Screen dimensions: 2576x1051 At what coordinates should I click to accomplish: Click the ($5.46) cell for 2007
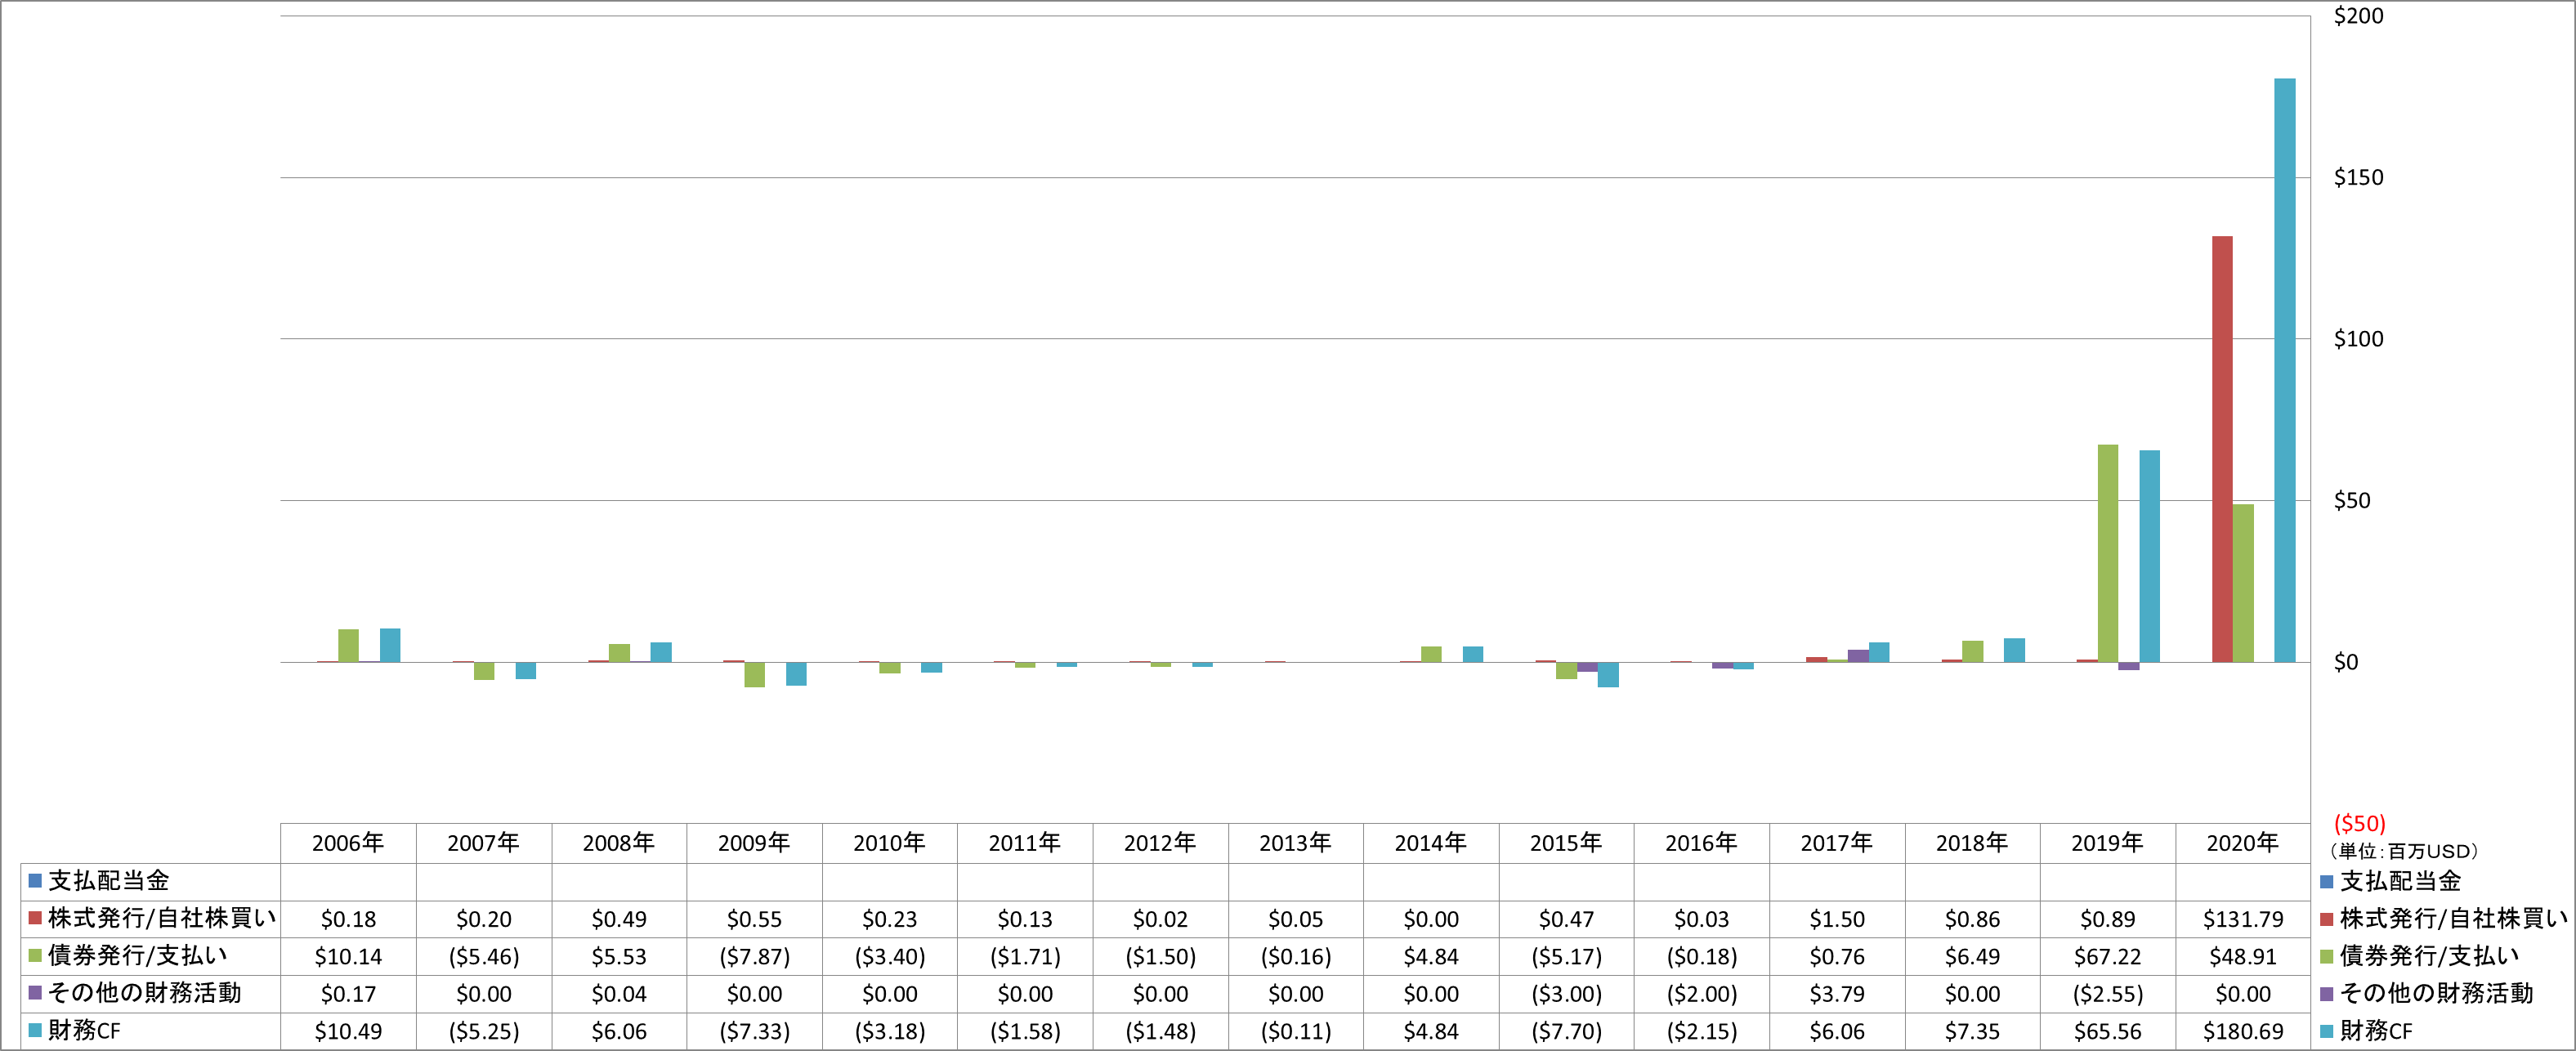click(483, 956)
